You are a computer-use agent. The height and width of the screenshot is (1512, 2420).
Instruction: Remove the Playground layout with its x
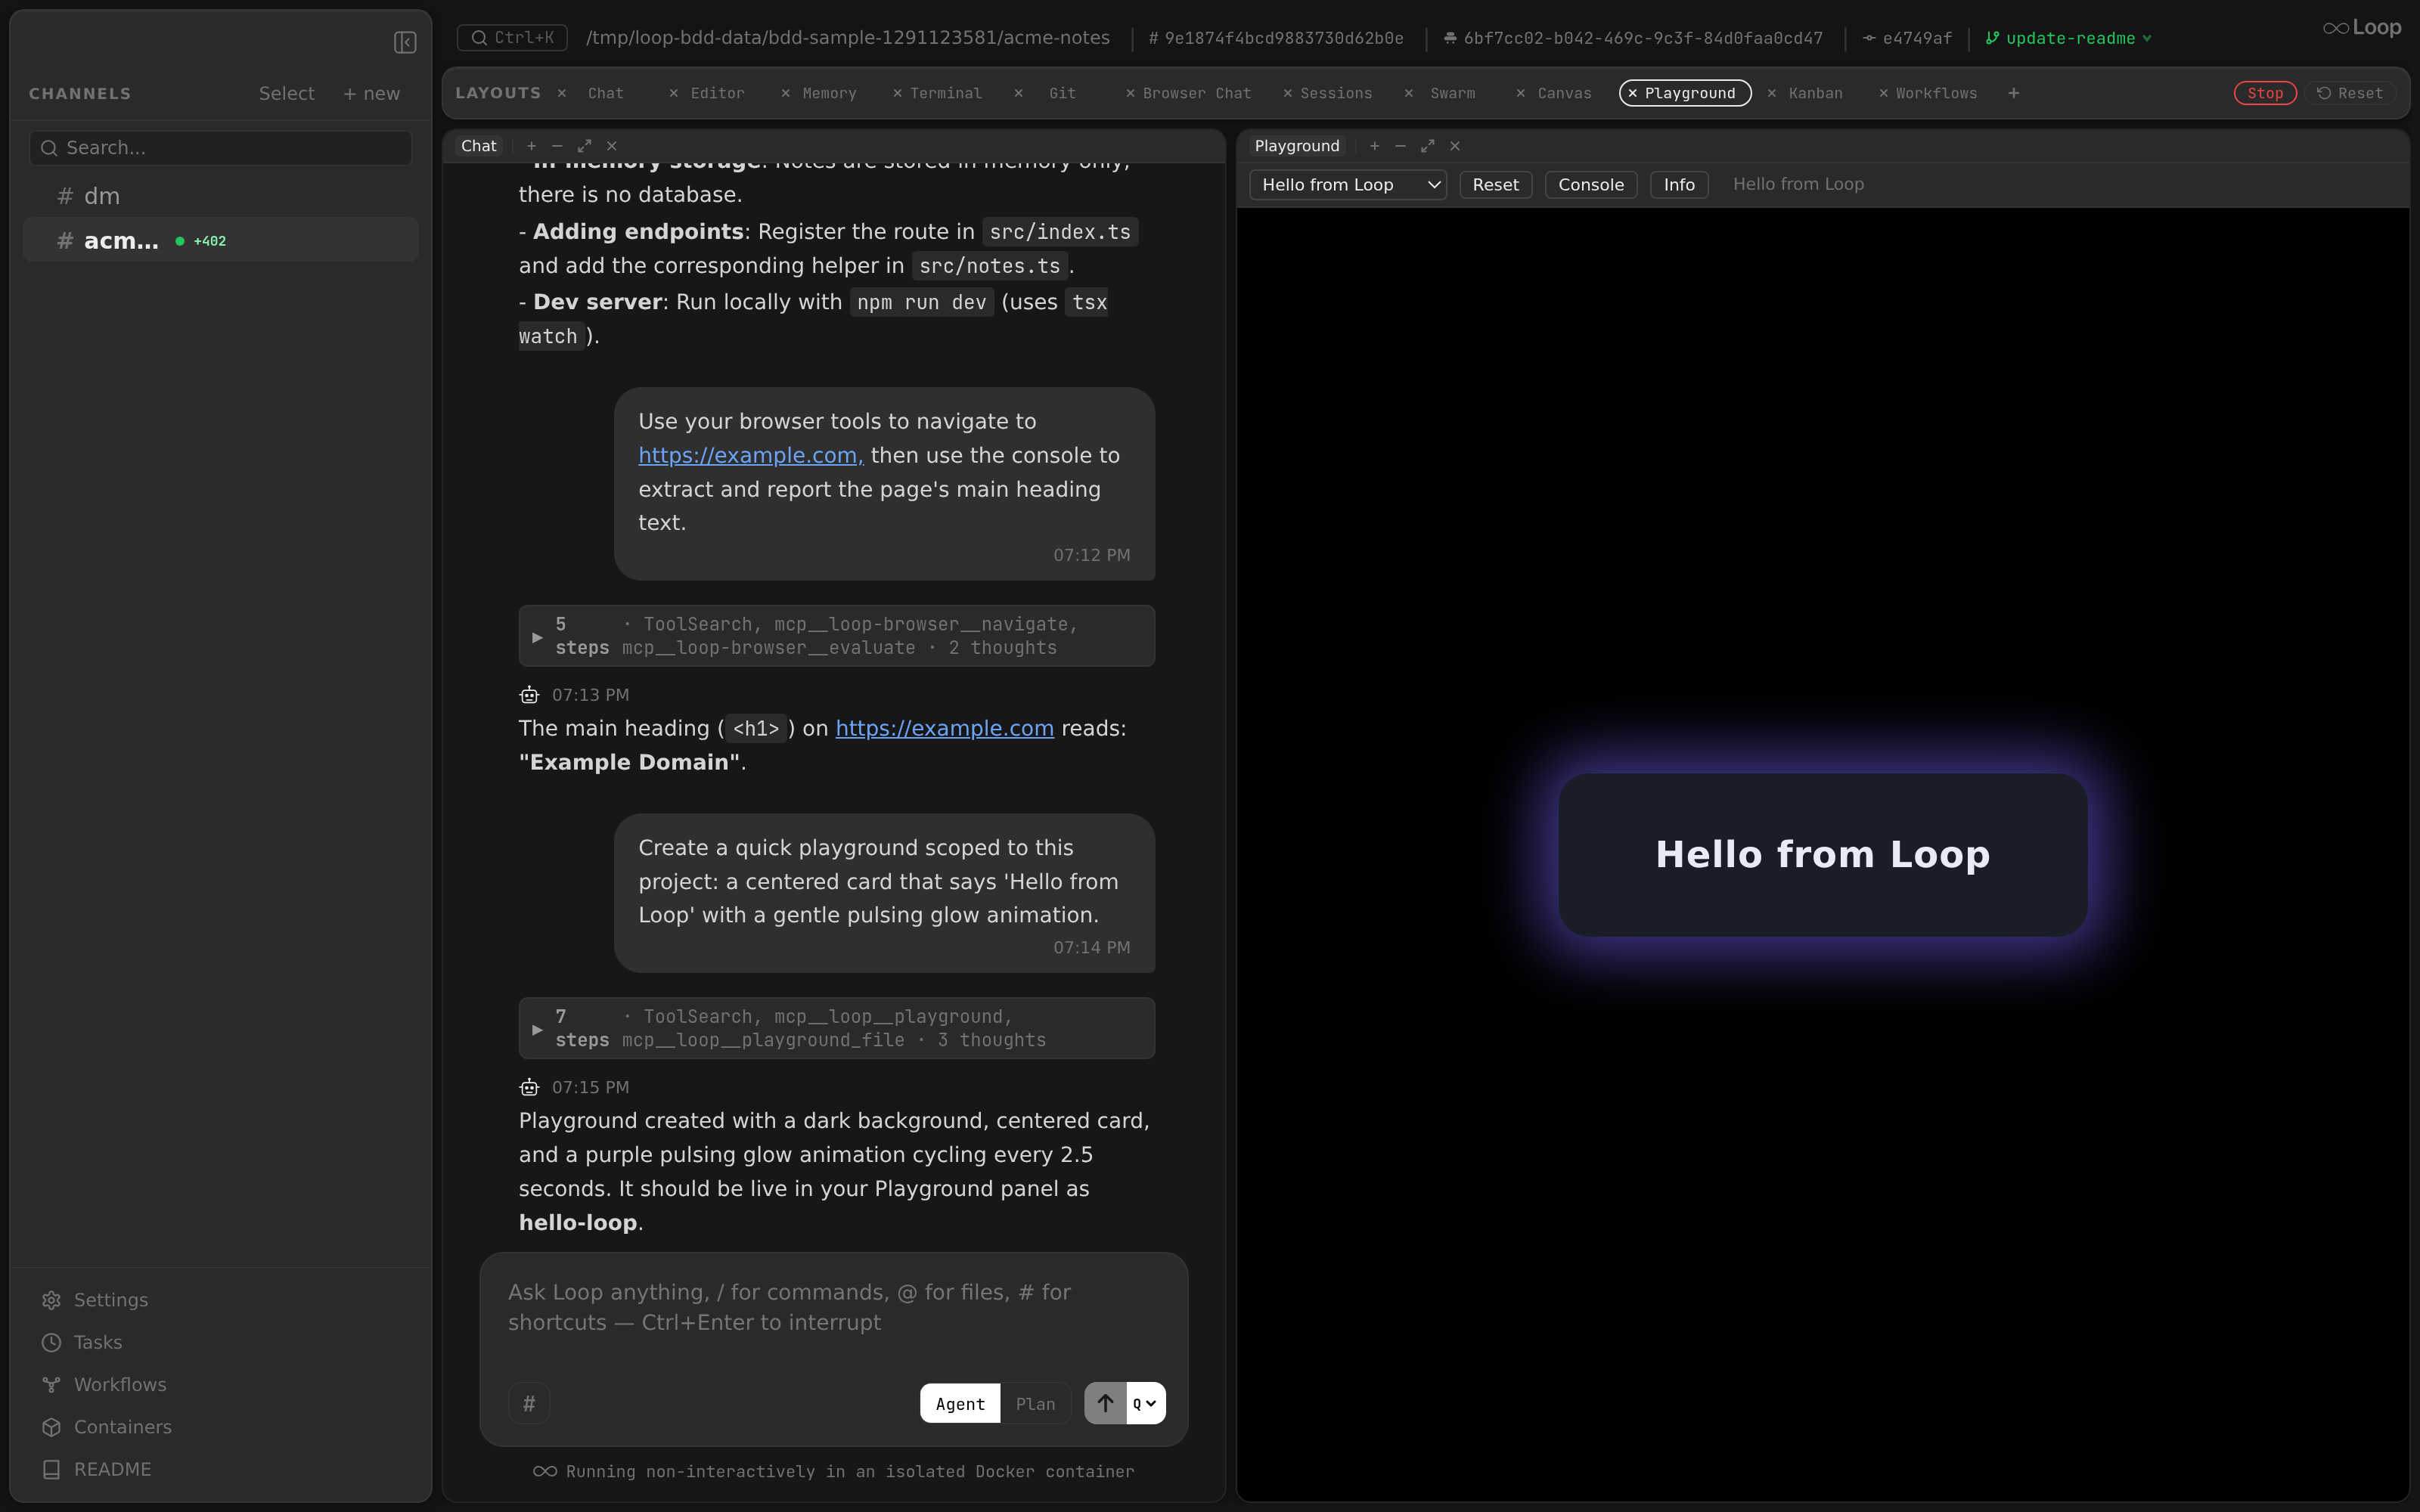point(1632,93)
